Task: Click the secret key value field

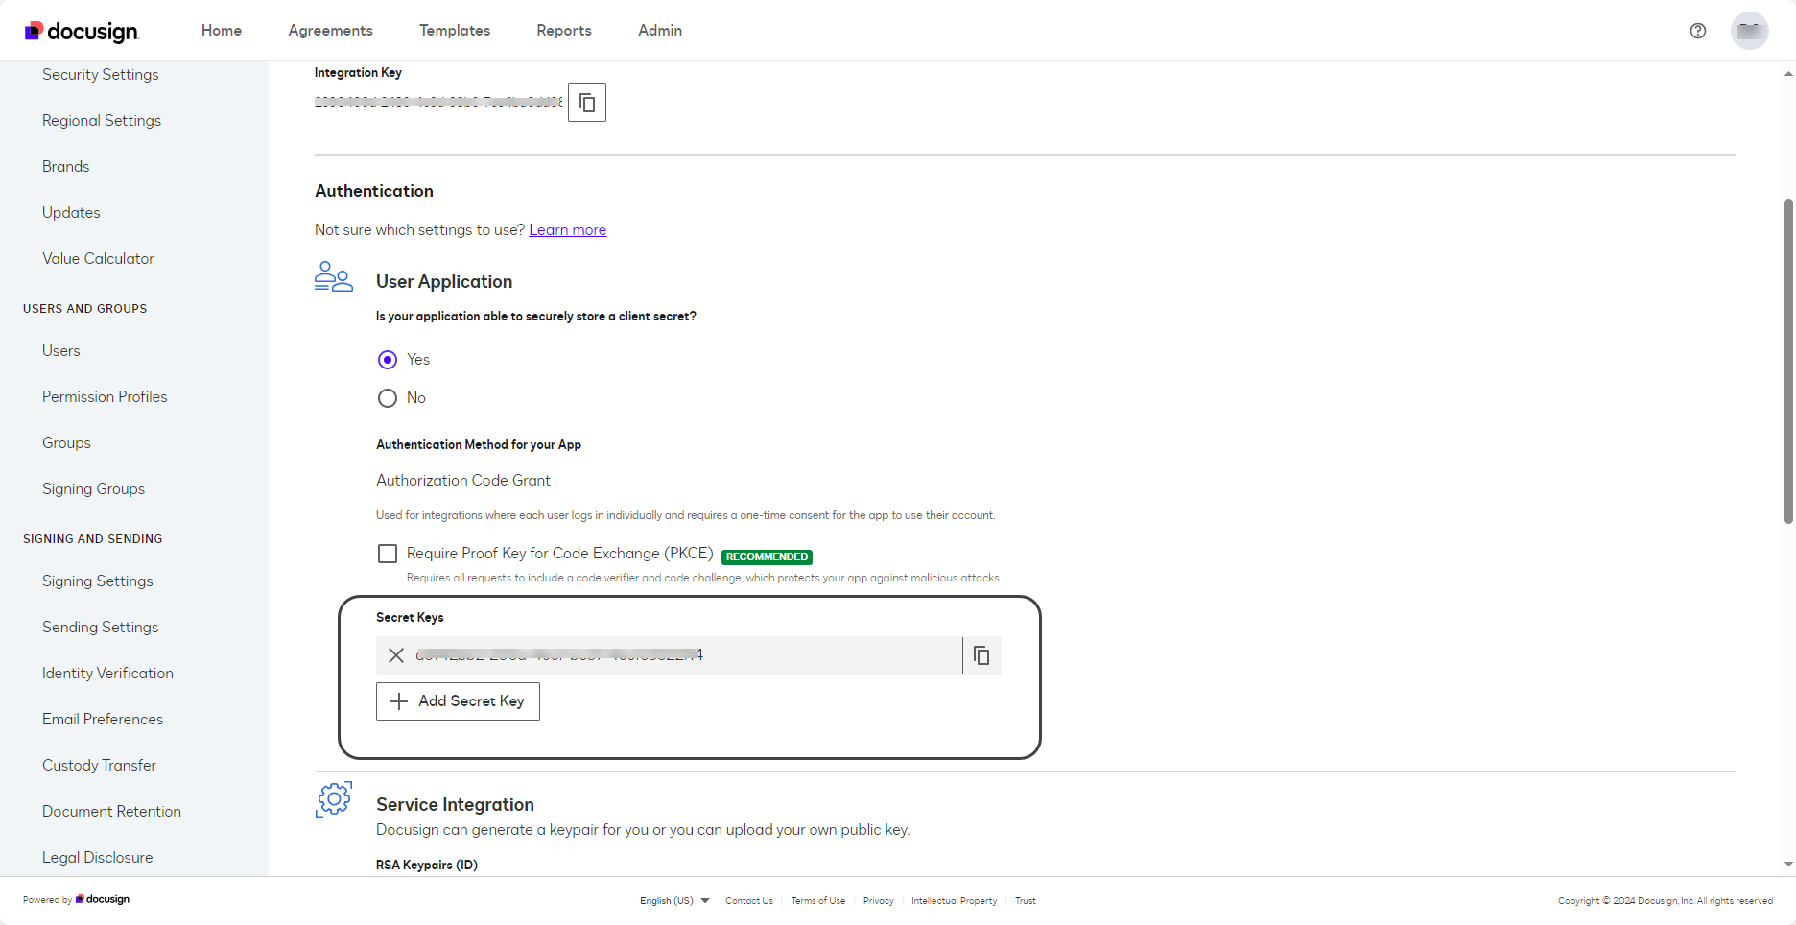Action: [670, 655]
